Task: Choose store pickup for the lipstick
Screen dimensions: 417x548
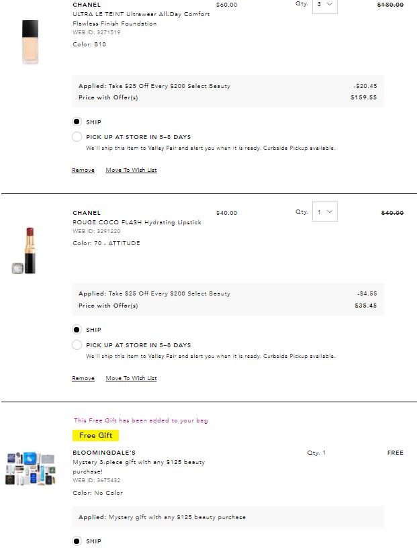Action: [x=77, y=345]
